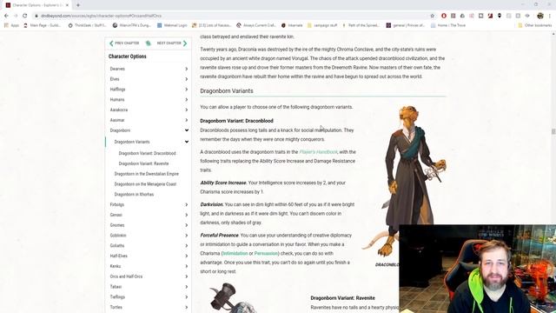556x313 pixels.
Task: Open the Incarnate bookmark
Action: (x=292, y=25)
